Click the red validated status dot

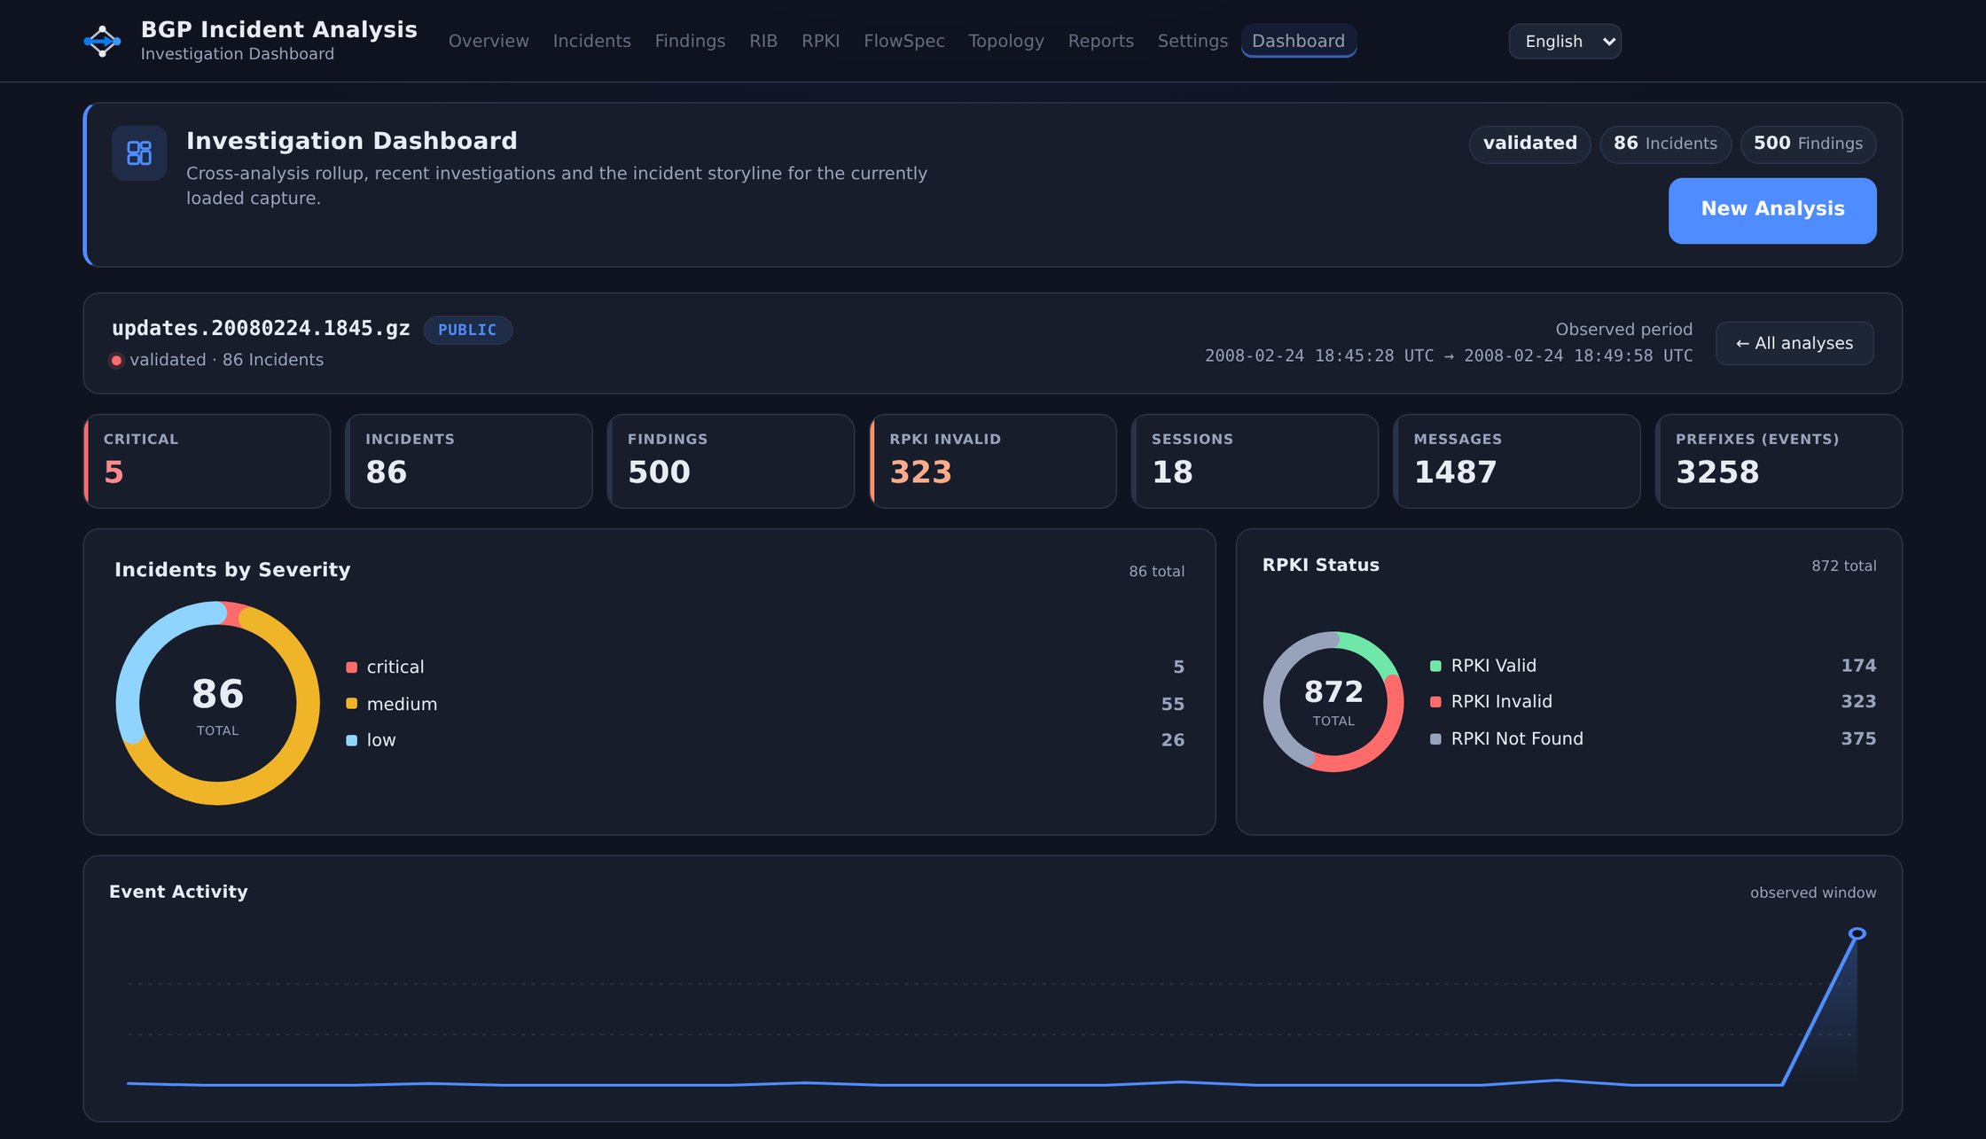pos(116,360)
